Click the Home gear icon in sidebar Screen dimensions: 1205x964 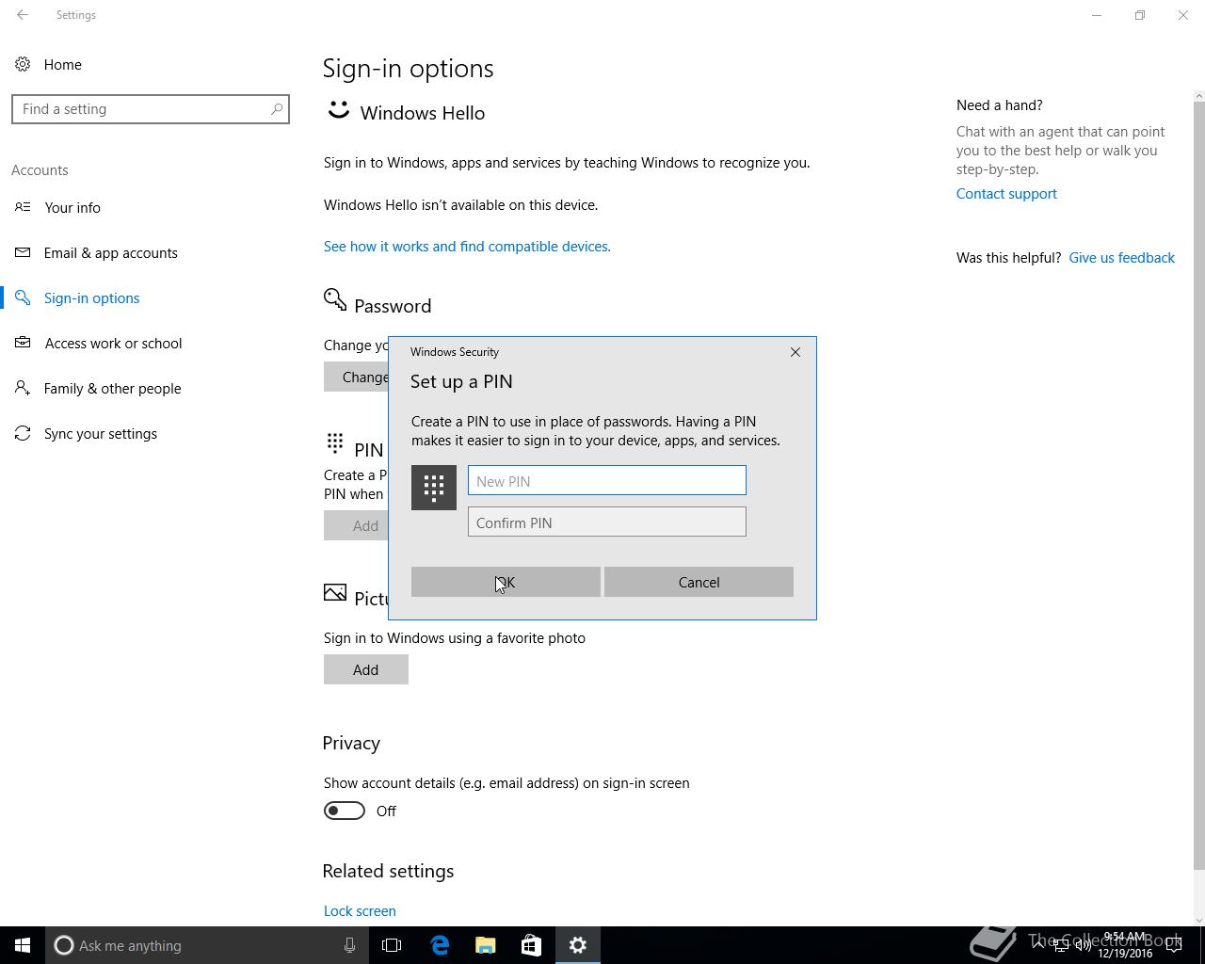(x=23, y=64)
